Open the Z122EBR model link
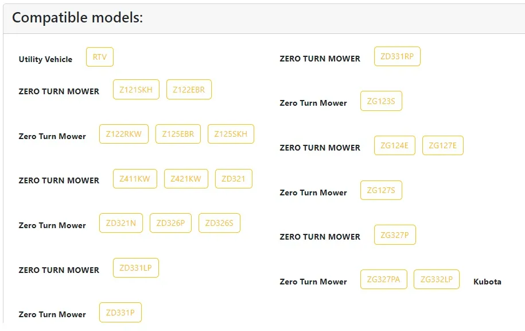The width and height of the screenshot is (525, 331). coord(189,90)
